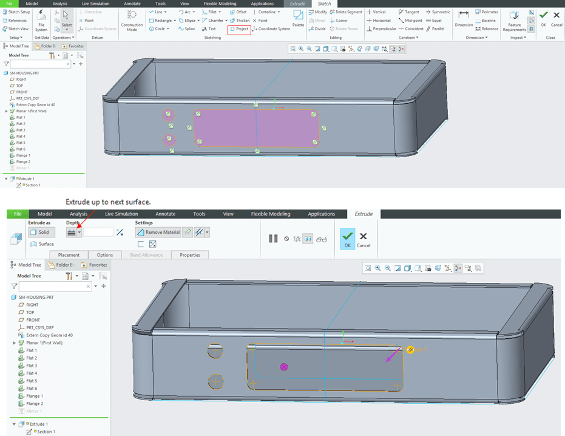The width and height of the screenshot is (565, 436).
Task: Flip the extrude depth direction
Action: (120, 232)
